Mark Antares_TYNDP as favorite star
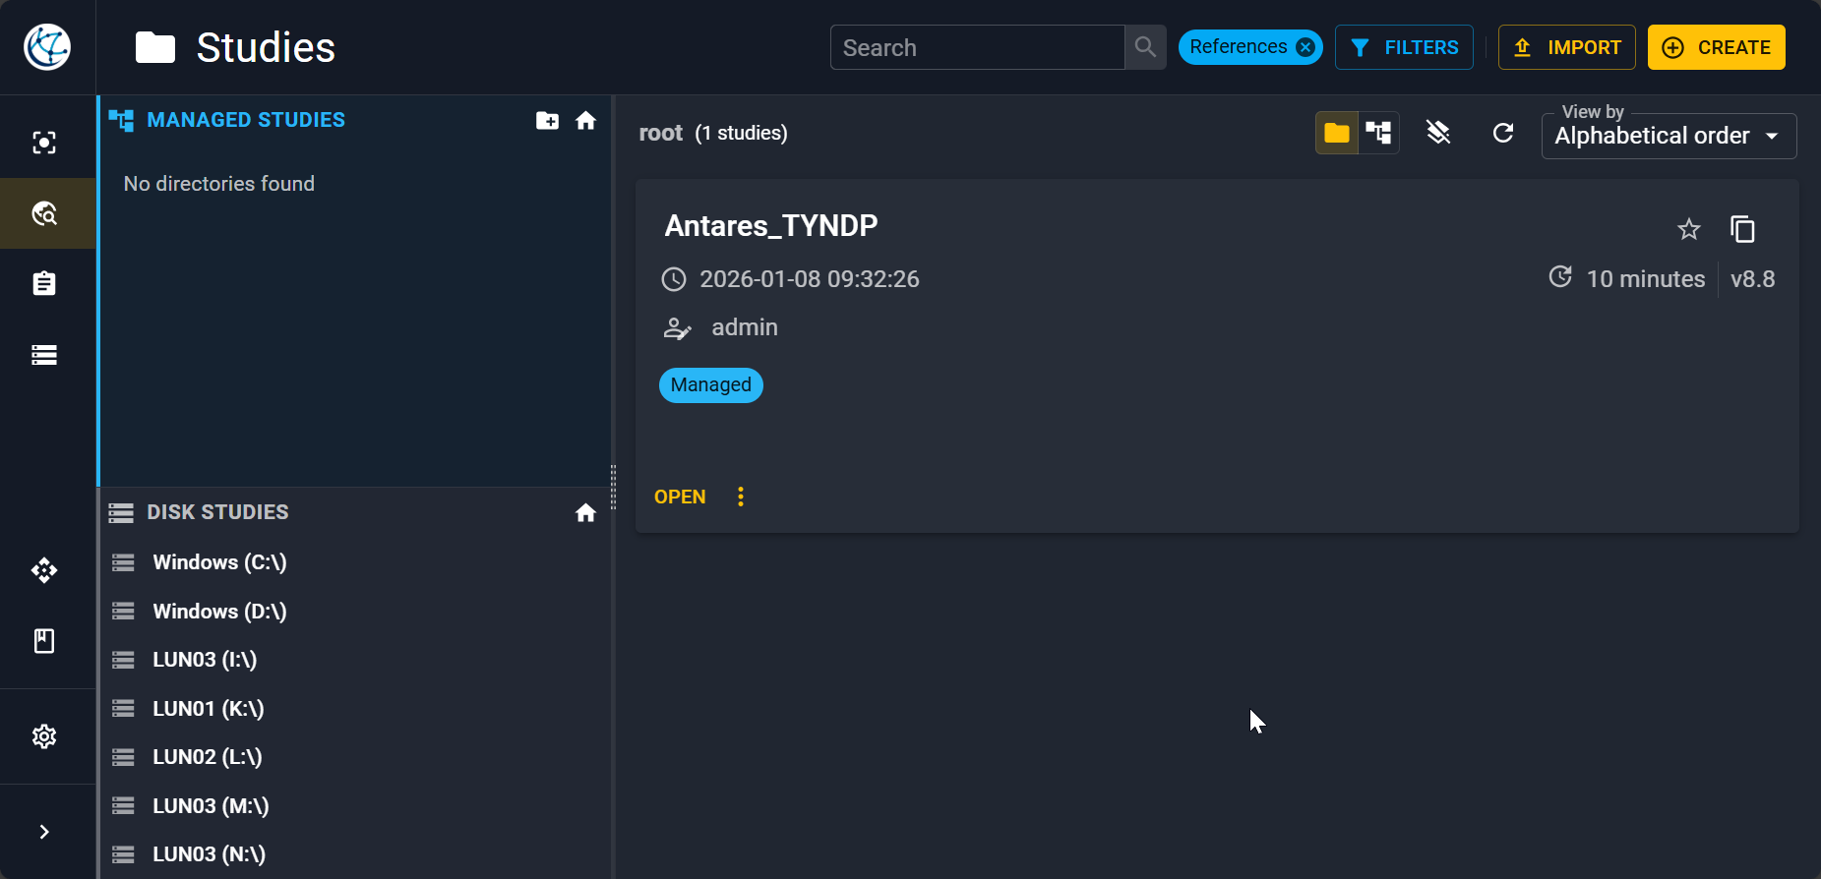Screen dimensions: 1821x879 tap(1689, 229)
